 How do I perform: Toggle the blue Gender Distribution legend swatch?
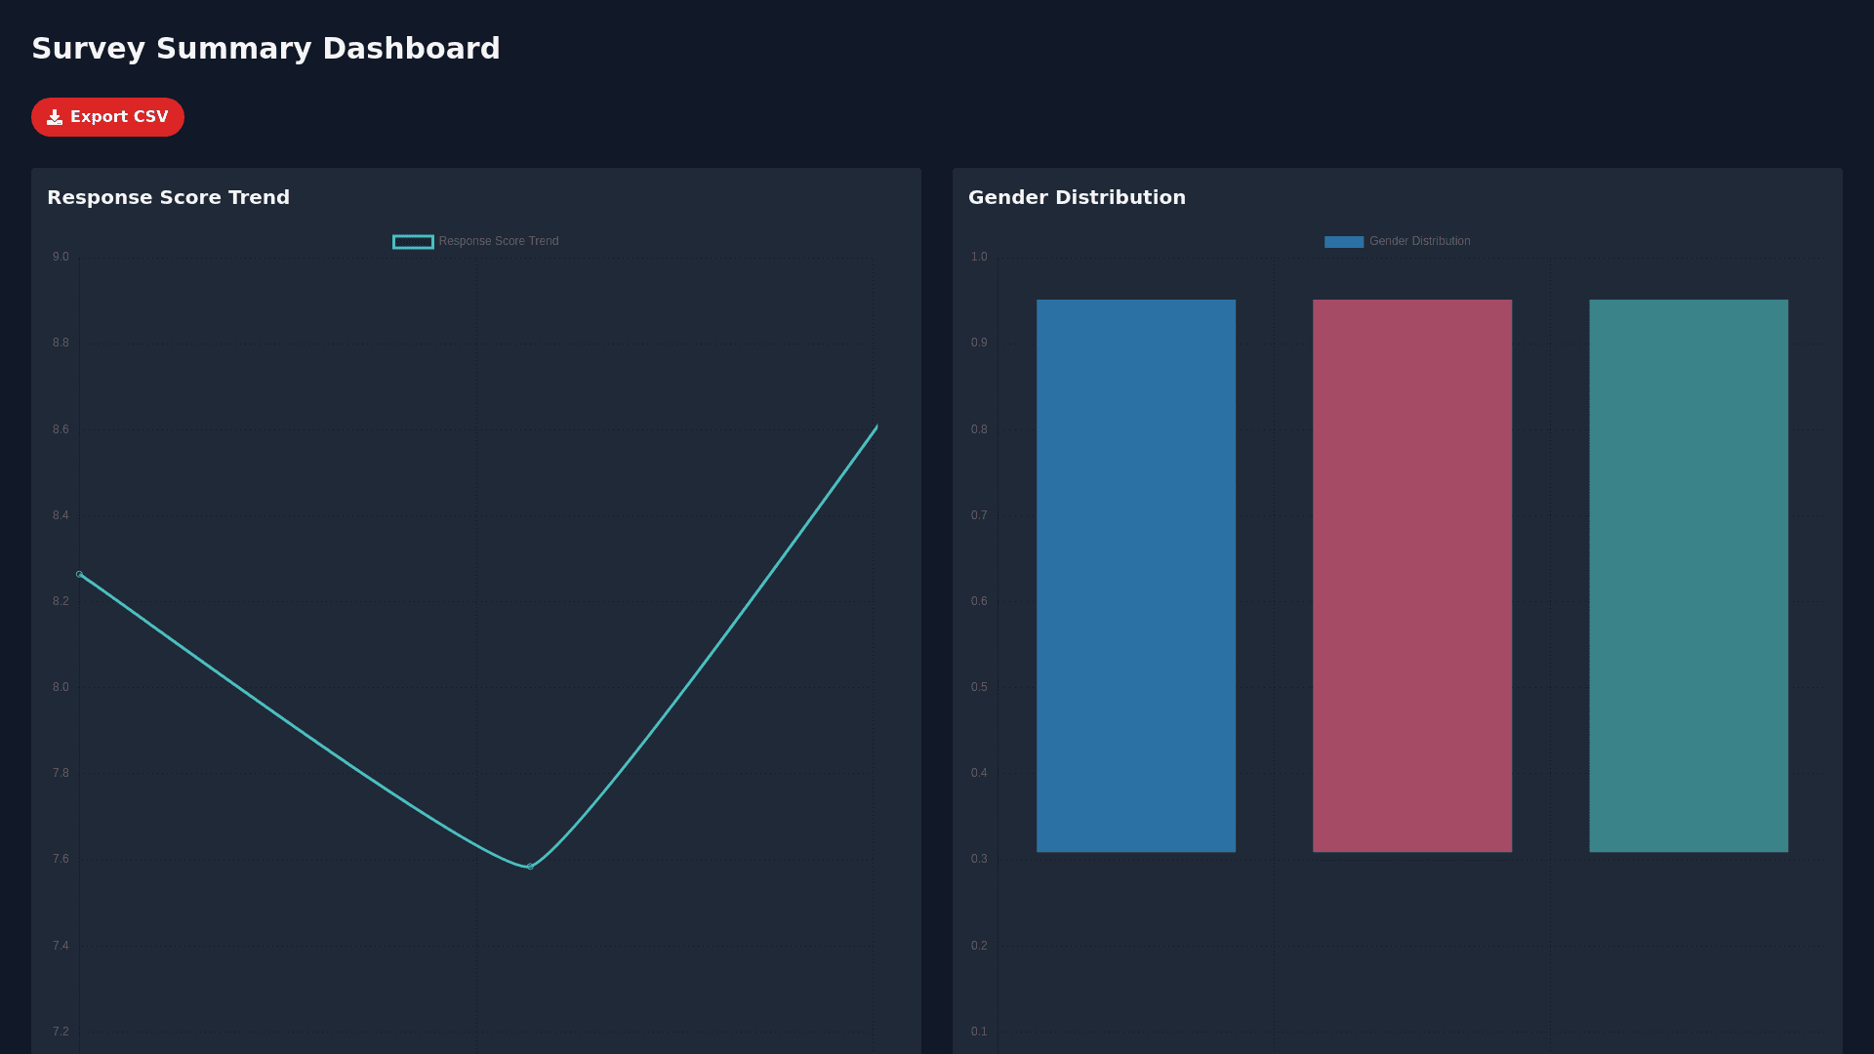coord(1343,242)
